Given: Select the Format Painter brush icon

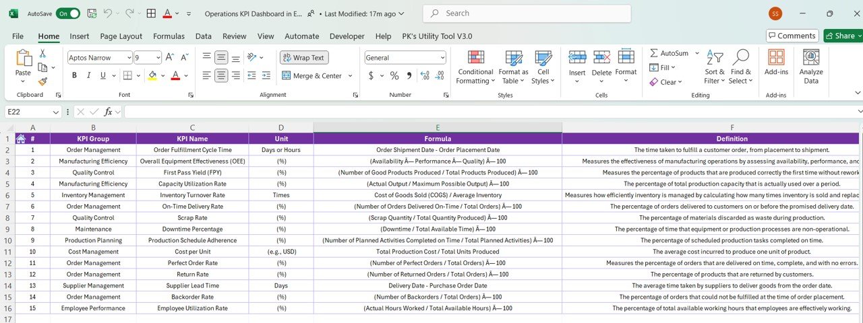Looking at the screenshot, I should pyautogui.click(x=42, y=81).
